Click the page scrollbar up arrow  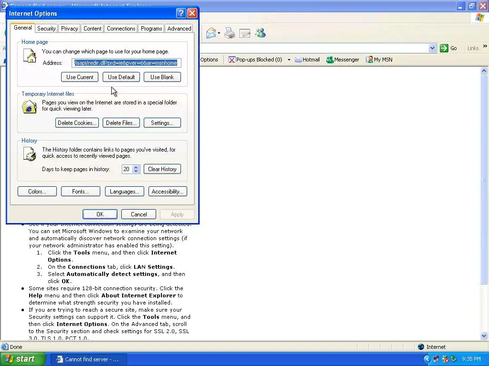484,71
